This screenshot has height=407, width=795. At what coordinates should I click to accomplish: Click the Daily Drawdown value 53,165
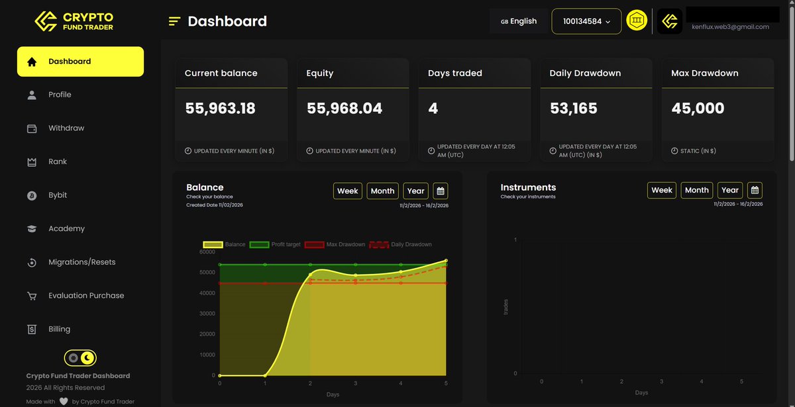click(x=574, y=109)
